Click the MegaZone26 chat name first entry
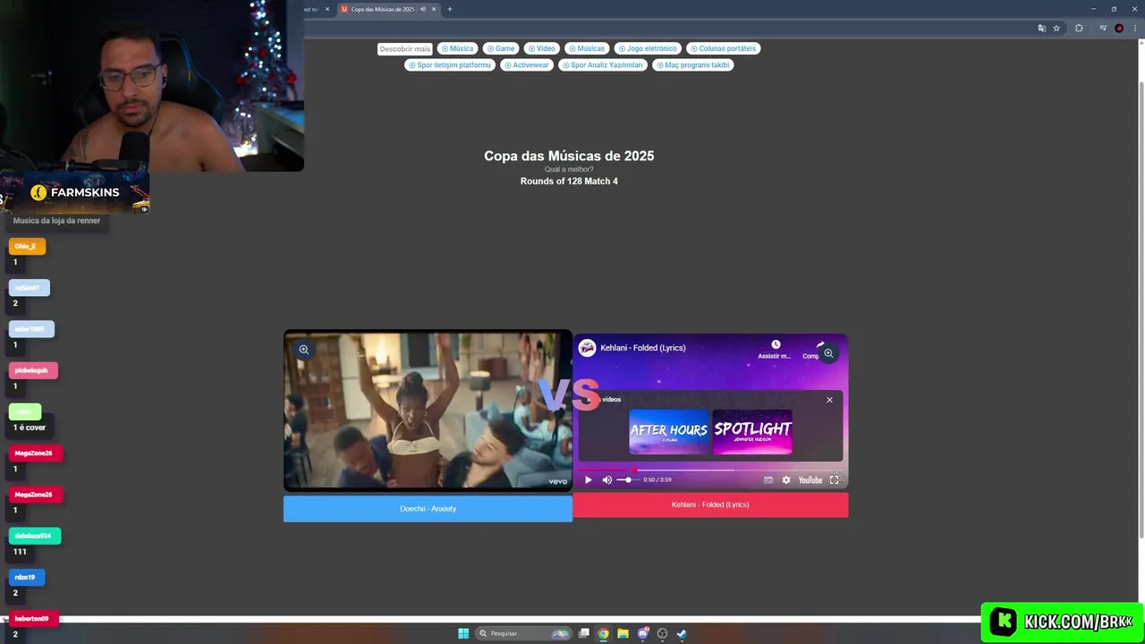Viewport: 1145px width, 644px height. pos(33,453)
